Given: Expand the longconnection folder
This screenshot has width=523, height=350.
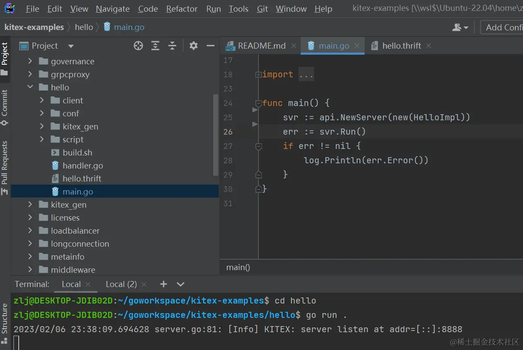Looking at the screenshot, I should [30, 244].
